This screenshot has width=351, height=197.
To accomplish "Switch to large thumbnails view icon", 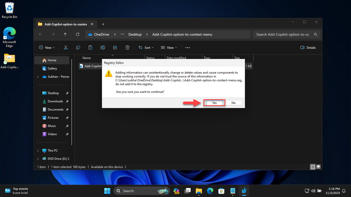I will tap(318, 167).
